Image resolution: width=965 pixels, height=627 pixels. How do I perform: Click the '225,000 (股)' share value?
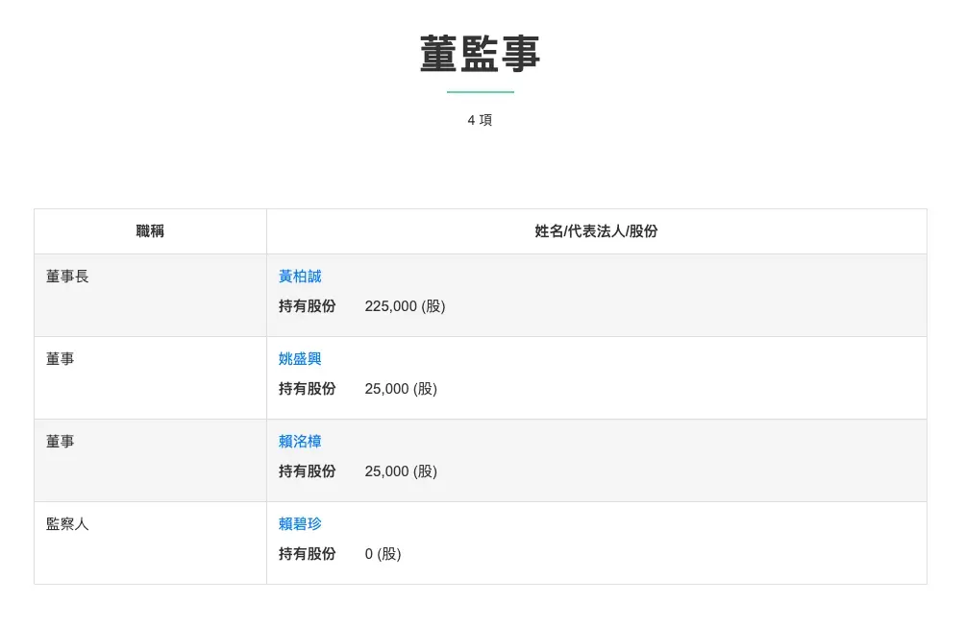(405, 306)
